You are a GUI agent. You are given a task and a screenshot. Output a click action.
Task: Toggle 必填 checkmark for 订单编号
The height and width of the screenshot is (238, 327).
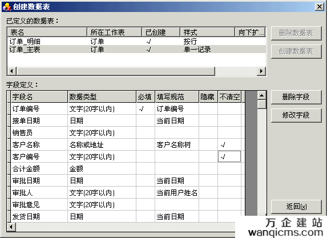(x=146, y=108)
